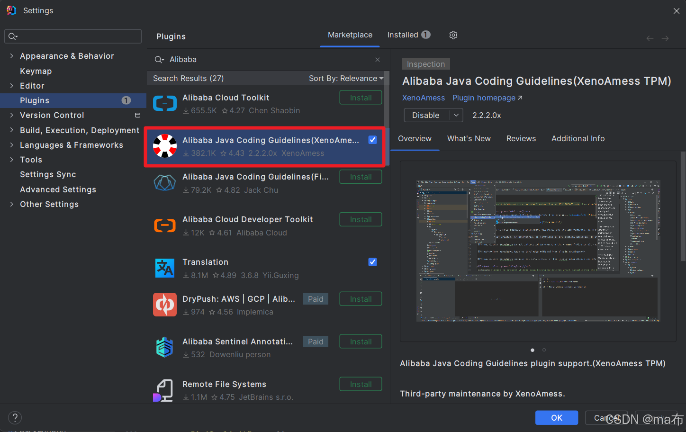
Task: Uncheck the Alibaba Java Coding Guidelines (XenoAmess) checkbox
Action: coord(372,140)
